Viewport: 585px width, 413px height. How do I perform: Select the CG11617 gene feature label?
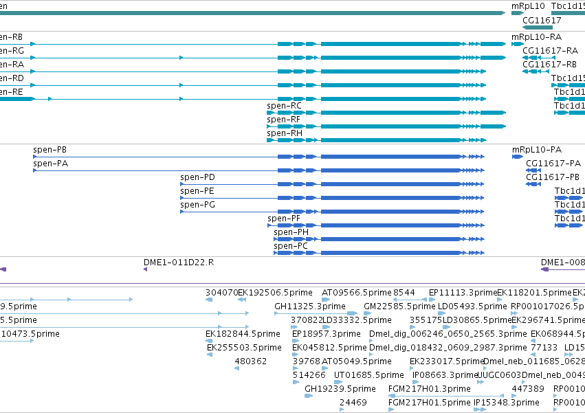coord(542,20)
